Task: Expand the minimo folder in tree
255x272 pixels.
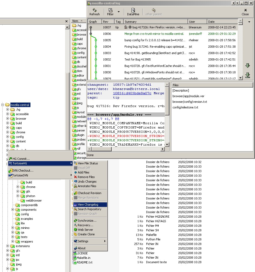Action: pos(13,228)
